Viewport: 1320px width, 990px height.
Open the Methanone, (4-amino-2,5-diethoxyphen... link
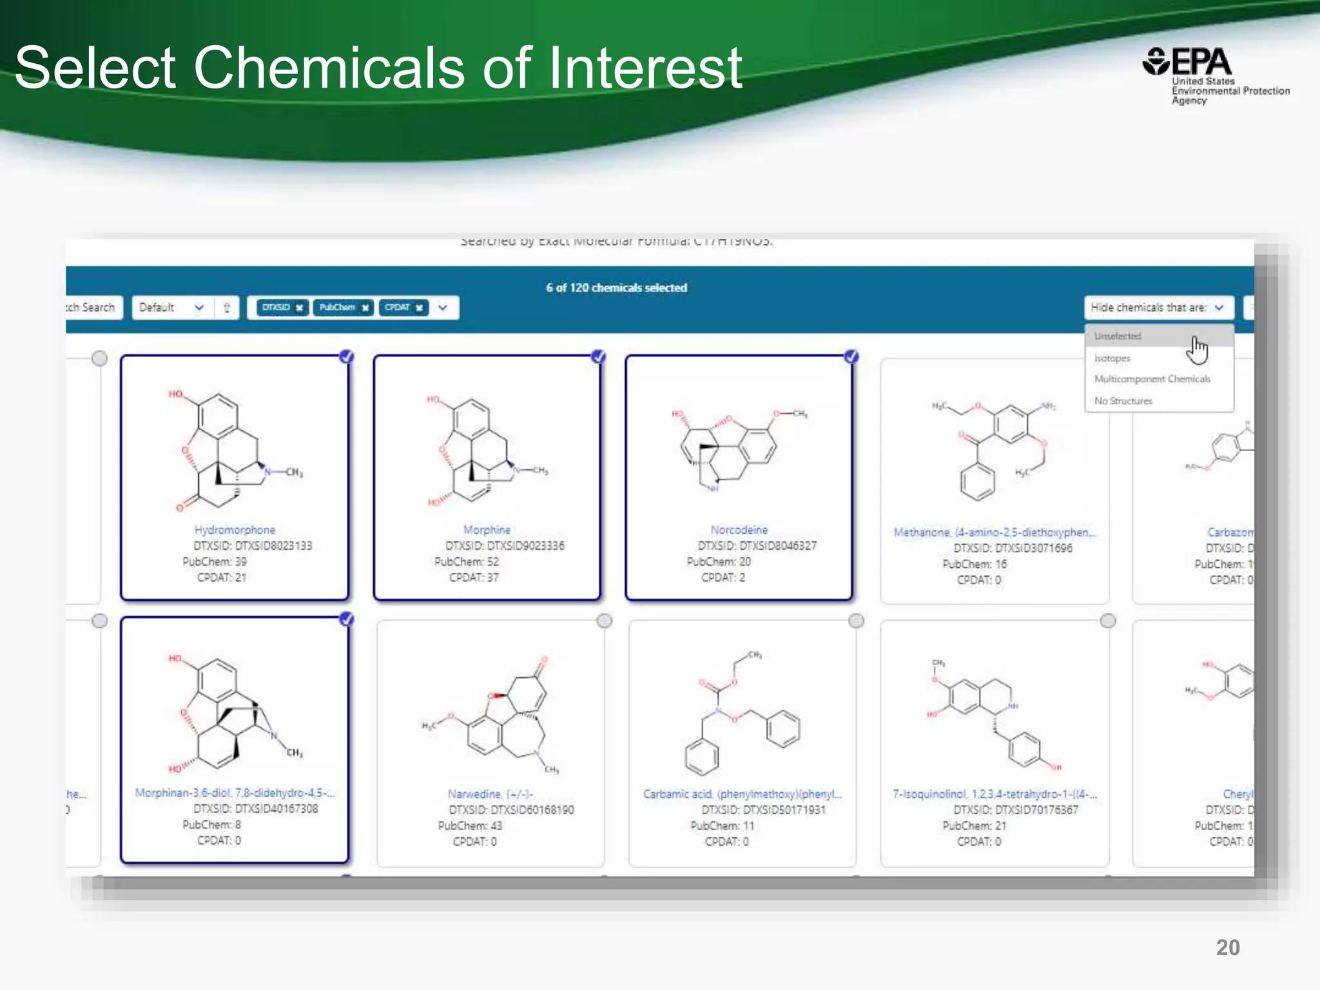[995, 532]
